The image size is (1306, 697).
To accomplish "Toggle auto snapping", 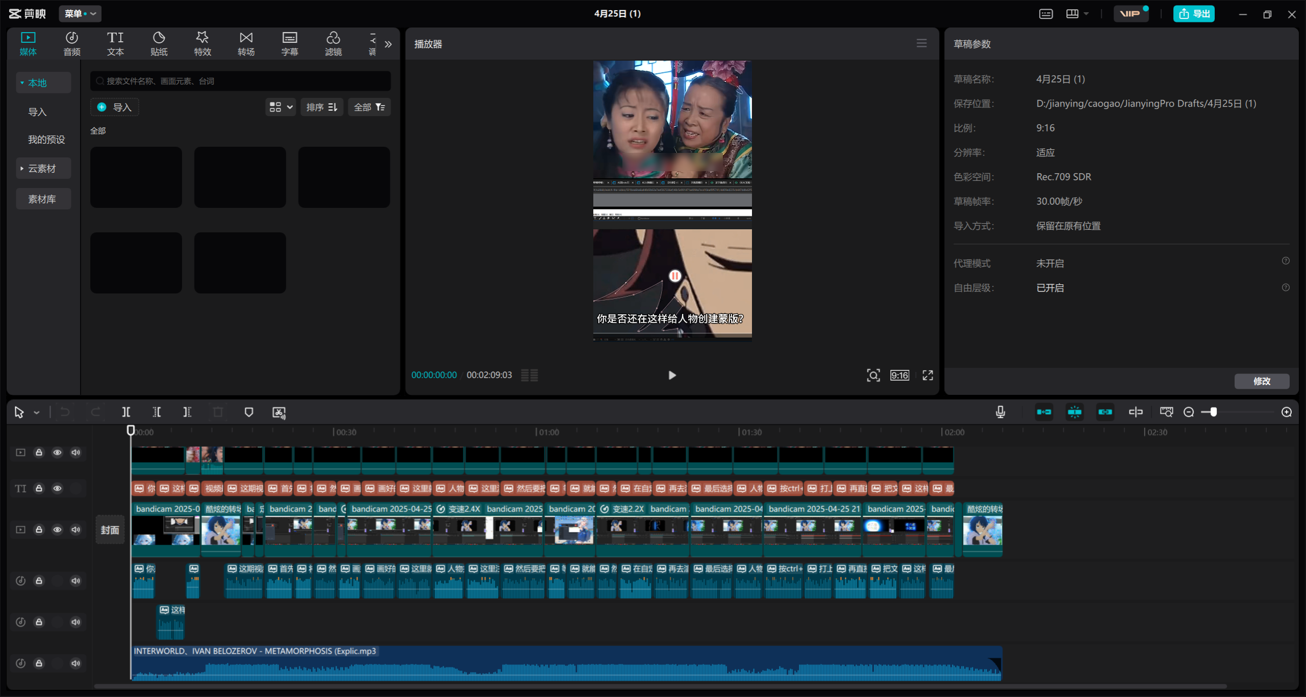I will pyautogui.click(x=1074, y=412).
